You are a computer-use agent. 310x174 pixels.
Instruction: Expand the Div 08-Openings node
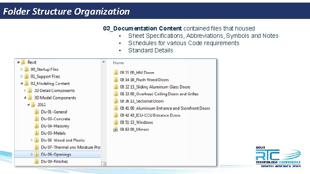coord(31,154)
